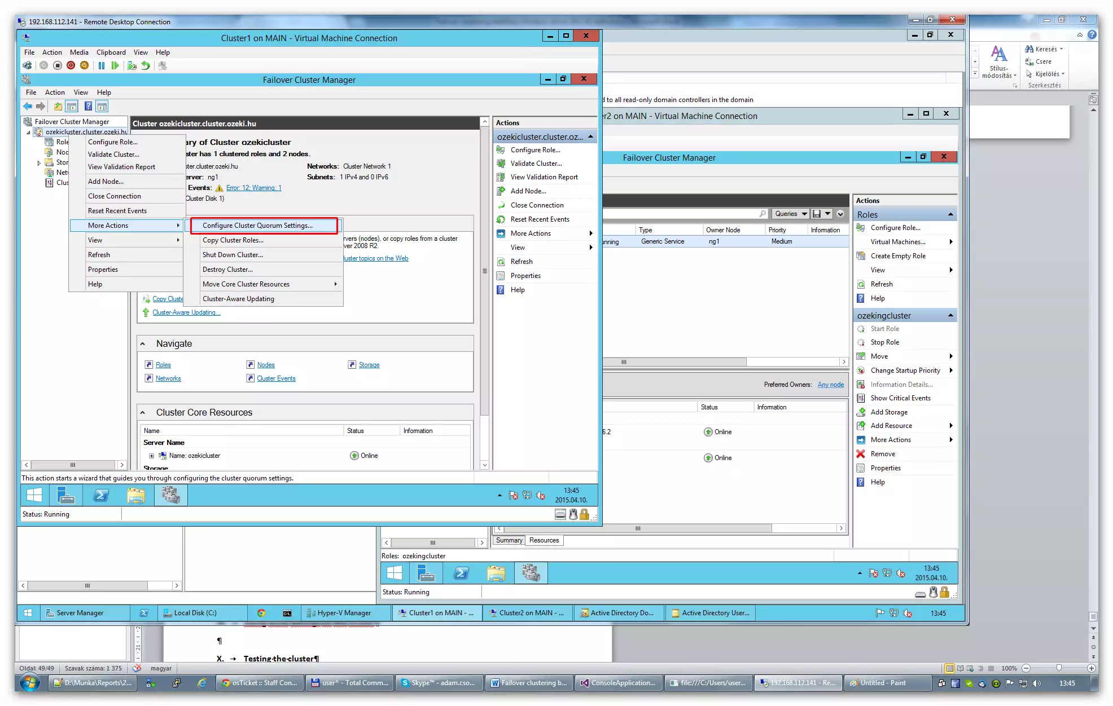Open the Start button in Cluster1 VM
Viewport: 1113px width, 706px height.
point(34,495)
